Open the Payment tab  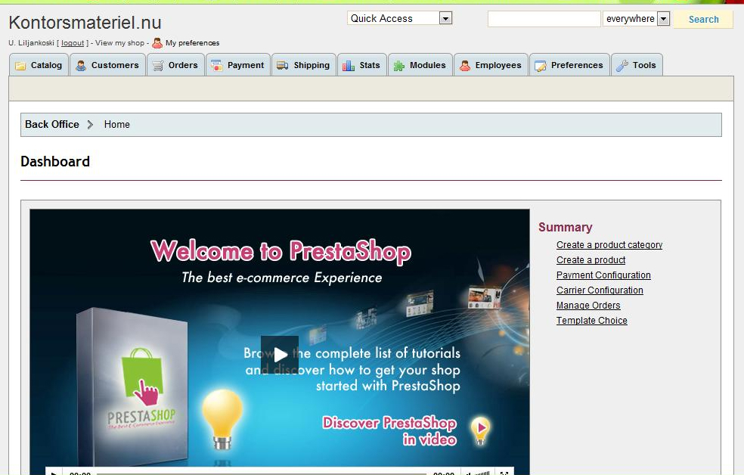(x=238, y=65)
